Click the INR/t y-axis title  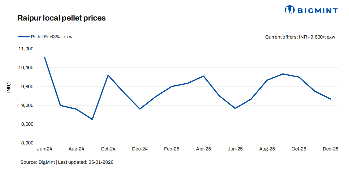[x=9, y=87]
